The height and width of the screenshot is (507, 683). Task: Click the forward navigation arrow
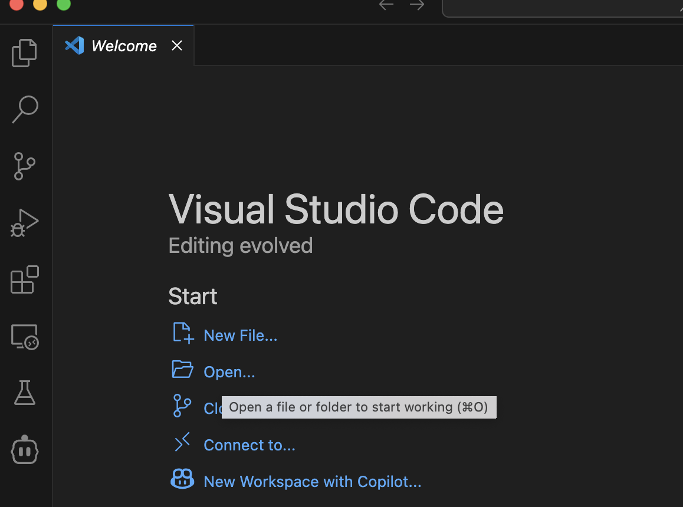416,5
